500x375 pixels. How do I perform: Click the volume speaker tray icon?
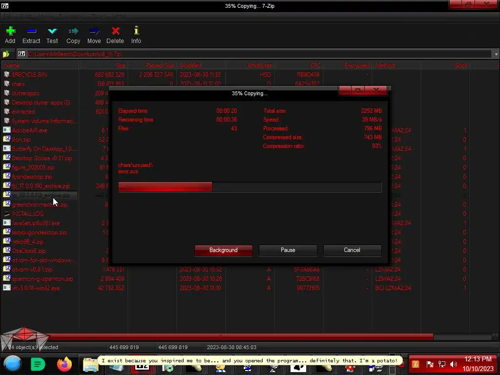pos(454,364)
